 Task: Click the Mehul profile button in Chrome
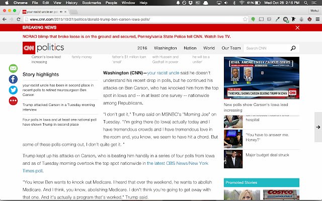pos(314,11)
